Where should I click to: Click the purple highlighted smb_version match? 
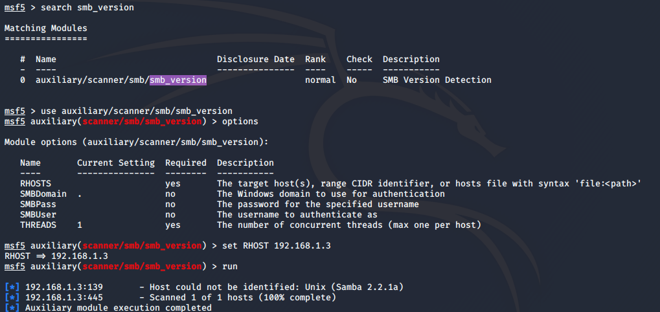(178, 80)
